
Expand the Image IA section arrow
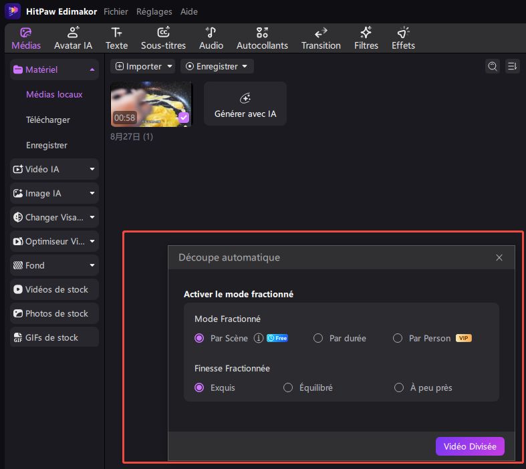coord(92,194)
